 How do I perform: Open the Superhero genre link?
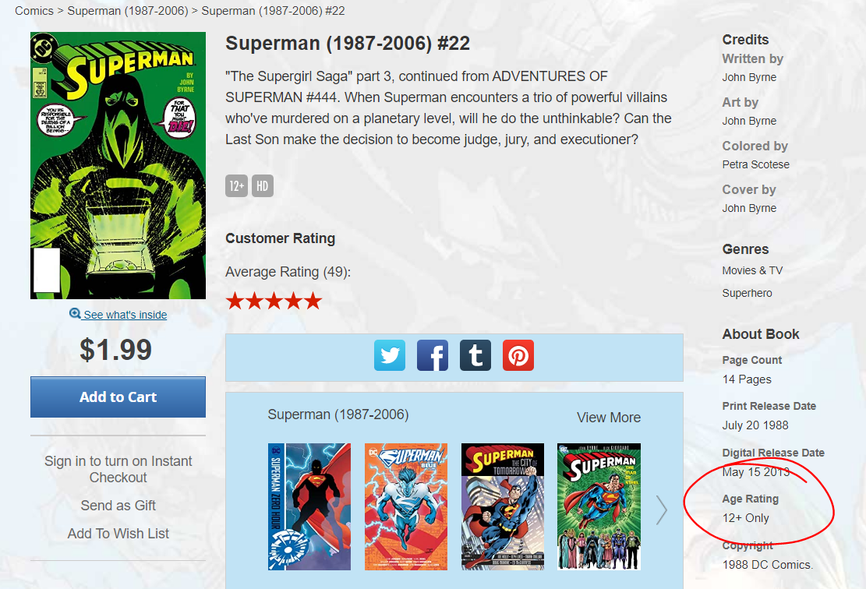point(747,293)
